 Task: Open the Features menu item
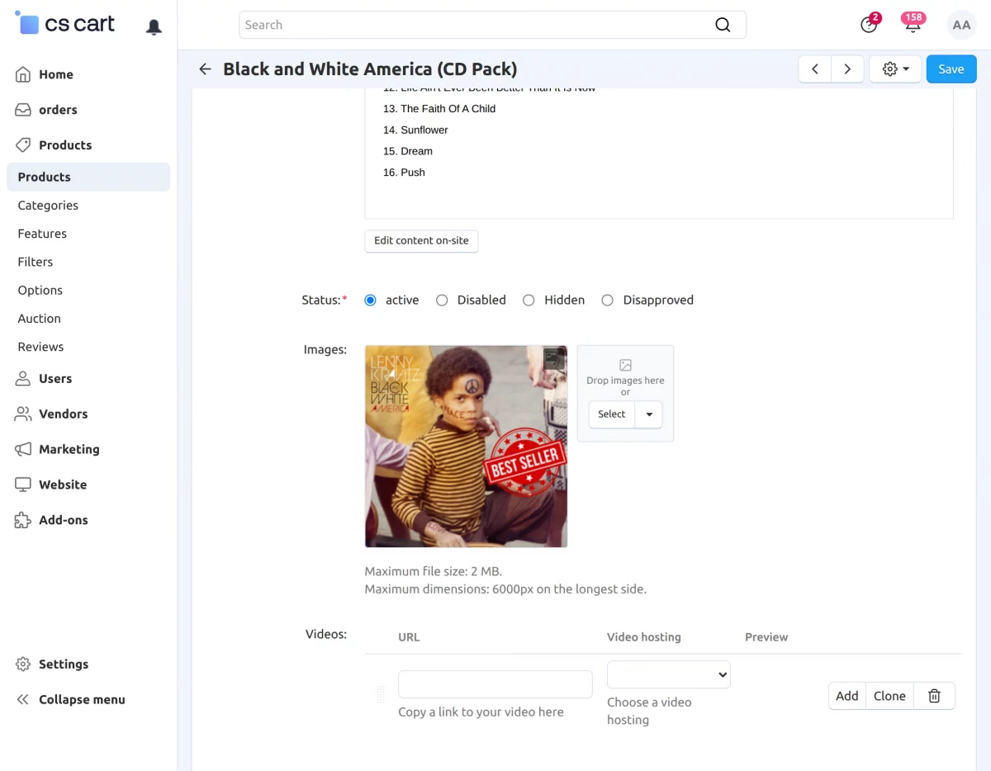[42, 234]
